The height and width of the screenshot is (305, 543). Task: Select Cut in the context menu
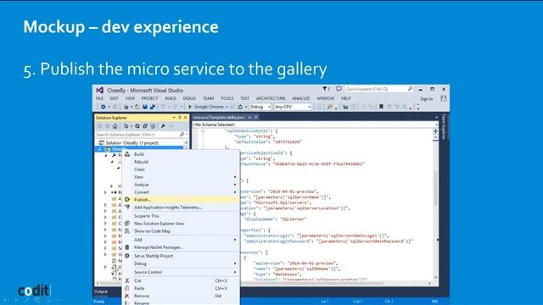point(181,280)
